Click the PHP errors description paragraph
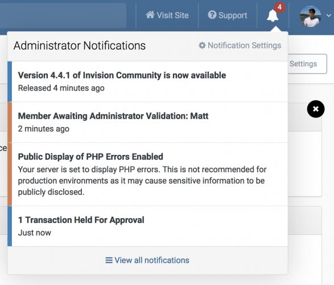 click(142, 181)
